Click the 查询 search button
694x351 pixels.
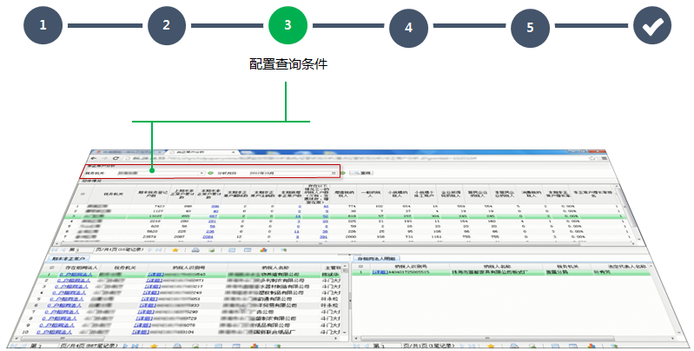pyautogui.click(x=363, y=173)
